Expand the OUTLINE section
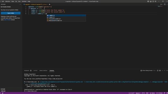 click(3, 89)
